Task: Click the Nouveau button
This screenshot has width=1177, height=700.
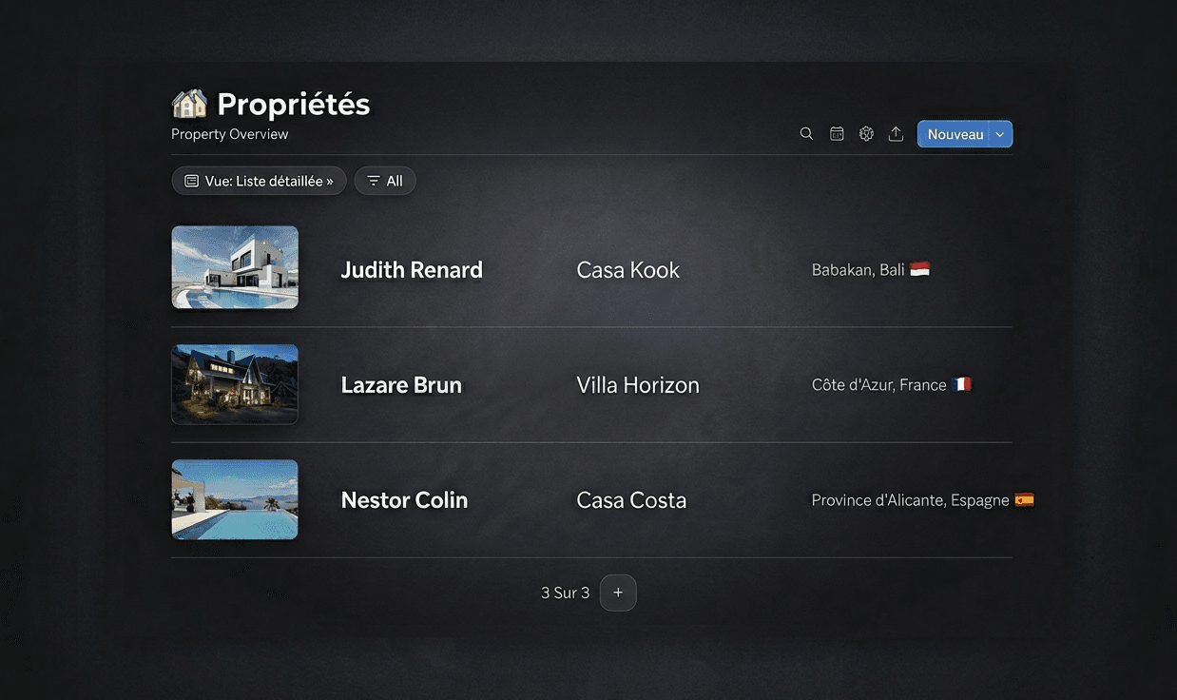Action: [x=955, y=134]
